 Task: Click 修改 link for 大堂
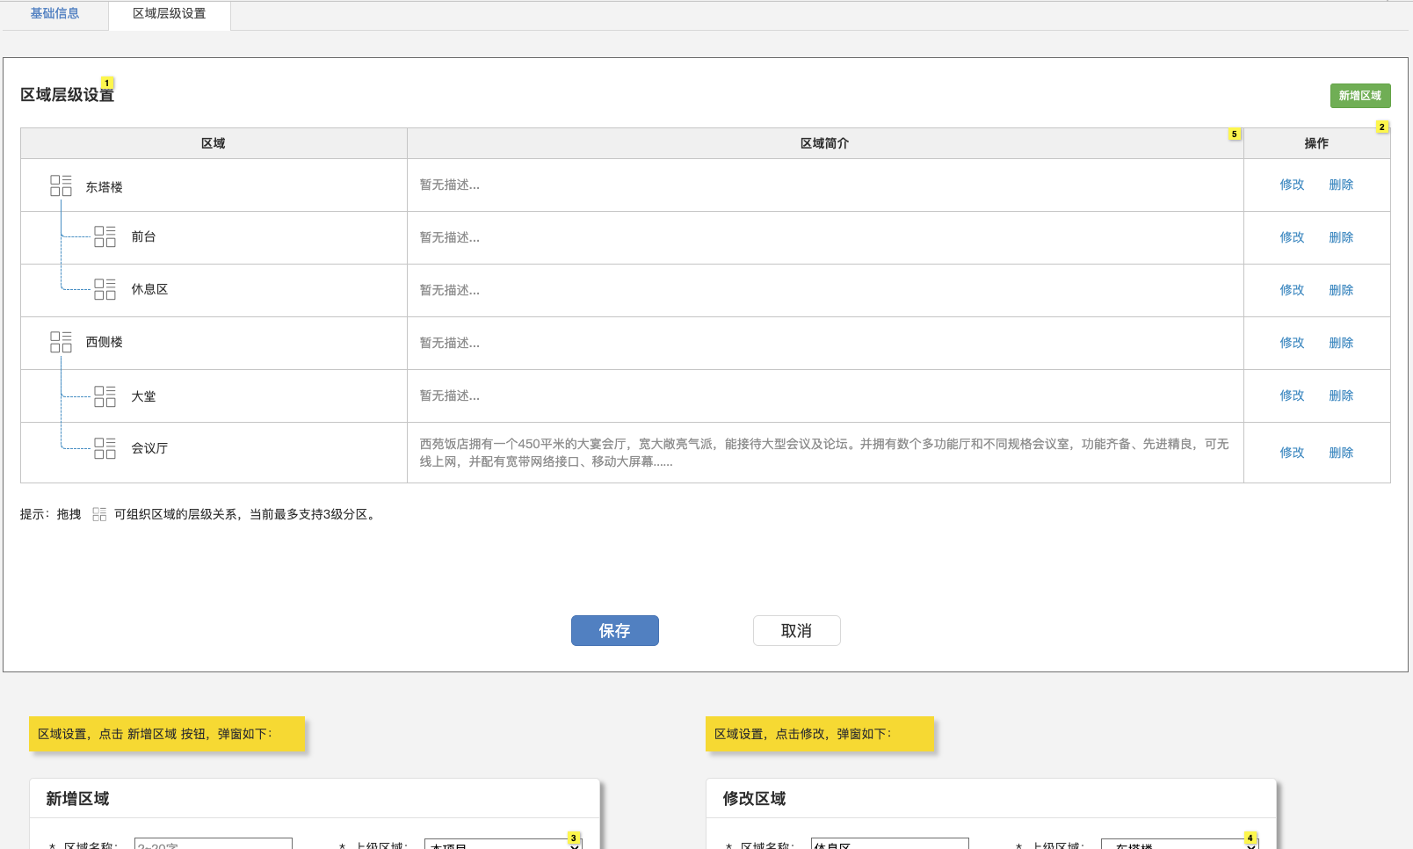click(x=1292, y=395)
